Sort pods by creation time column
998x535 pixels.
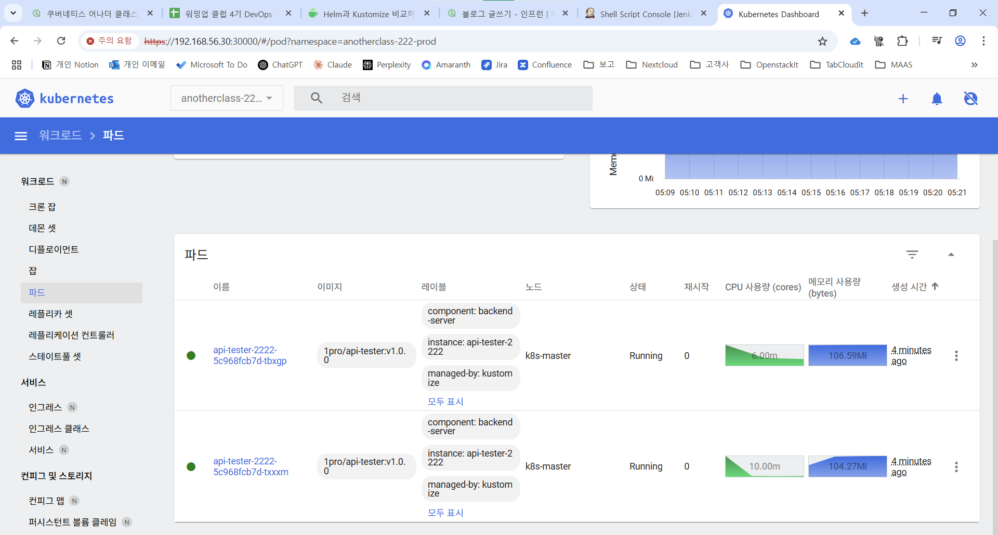pos(915,287)
